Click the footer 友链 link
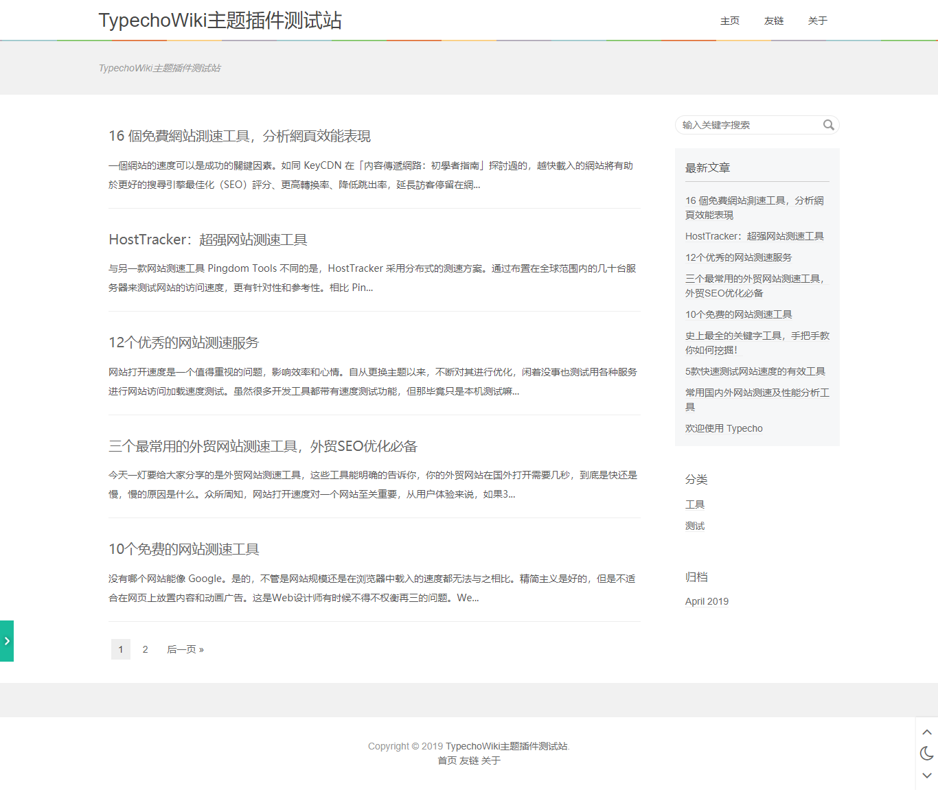Viewport: 938px width, 790px height. click(x=469, y=760)
